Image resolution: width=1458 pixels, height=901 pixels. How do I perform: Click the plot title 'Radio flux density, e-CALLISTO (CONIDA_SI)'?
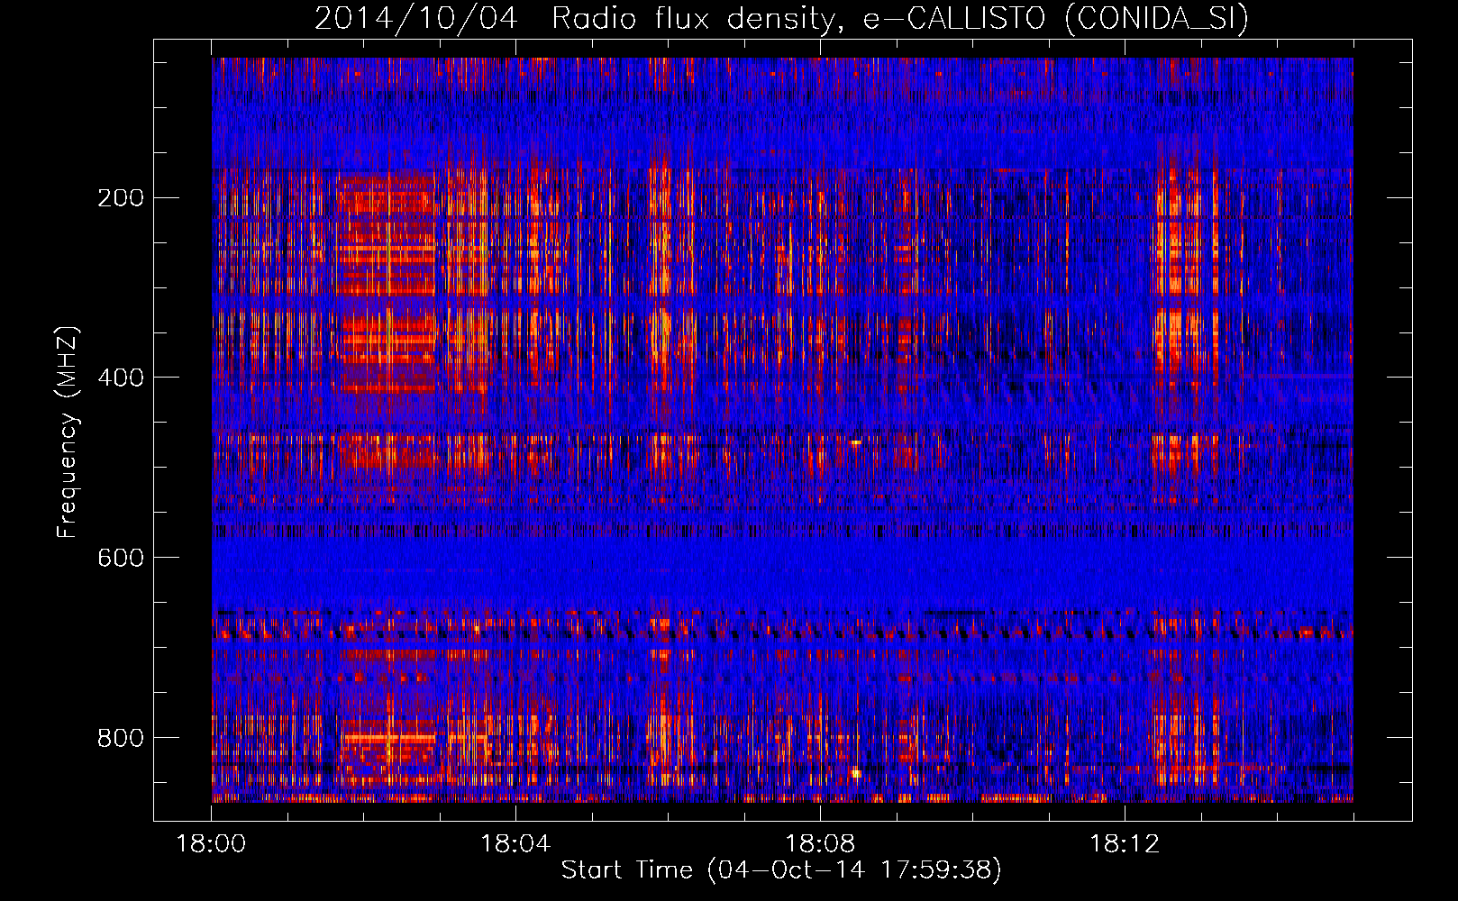coord(900,18)
